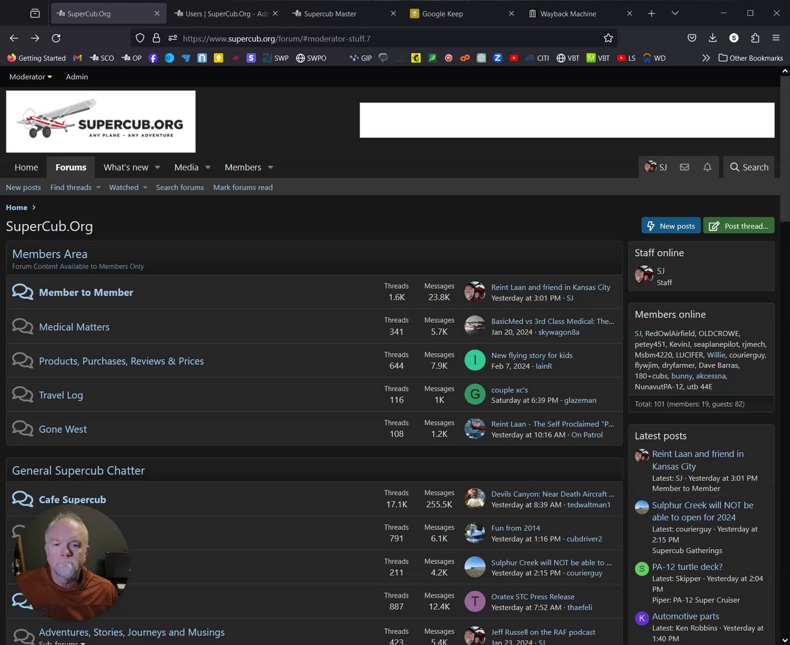
Task: Click the SuperCub.Org airplane logo
Action: (101, 122)
